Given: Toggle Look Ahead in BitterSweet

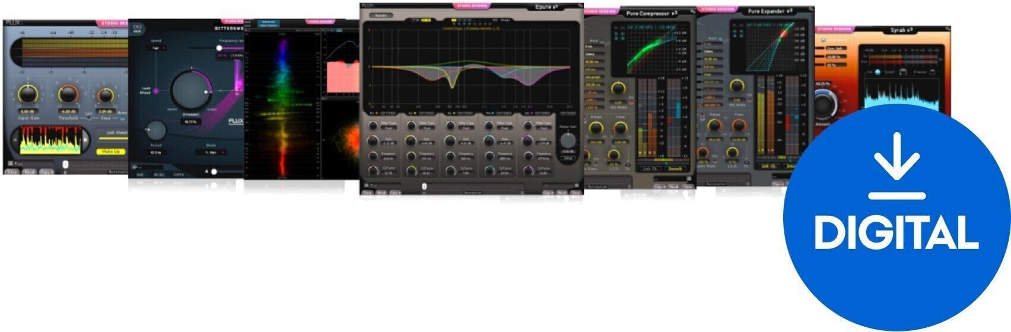Looking at the screenshot, I should click(x=155, y=91).
